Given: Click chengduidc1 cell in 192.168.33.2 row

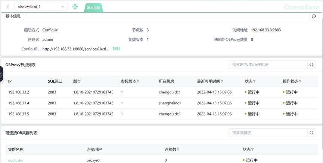Looking at the screenshot, I should pyautogui.click(x=170, y=92).
